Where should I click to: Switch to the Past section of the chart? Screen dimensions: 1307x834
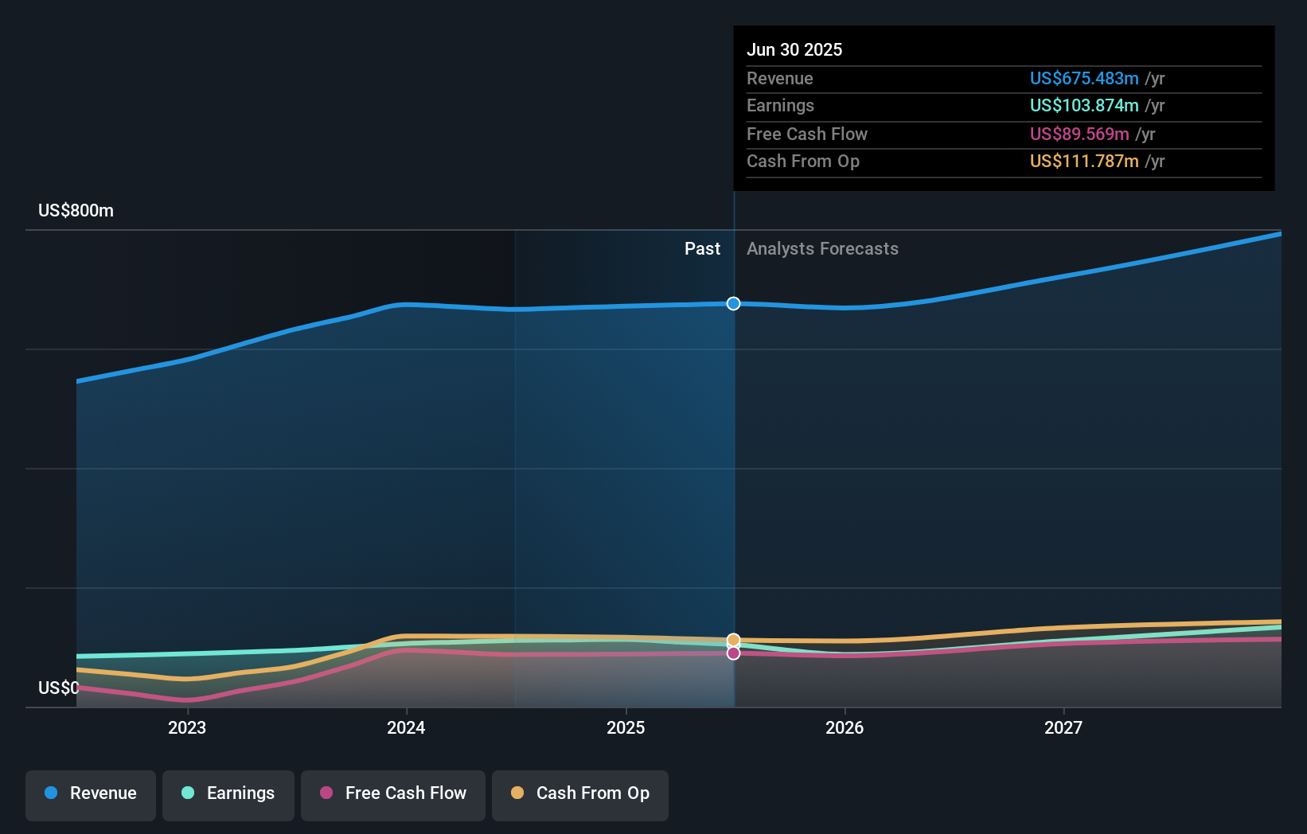click(x=702, y=248)
